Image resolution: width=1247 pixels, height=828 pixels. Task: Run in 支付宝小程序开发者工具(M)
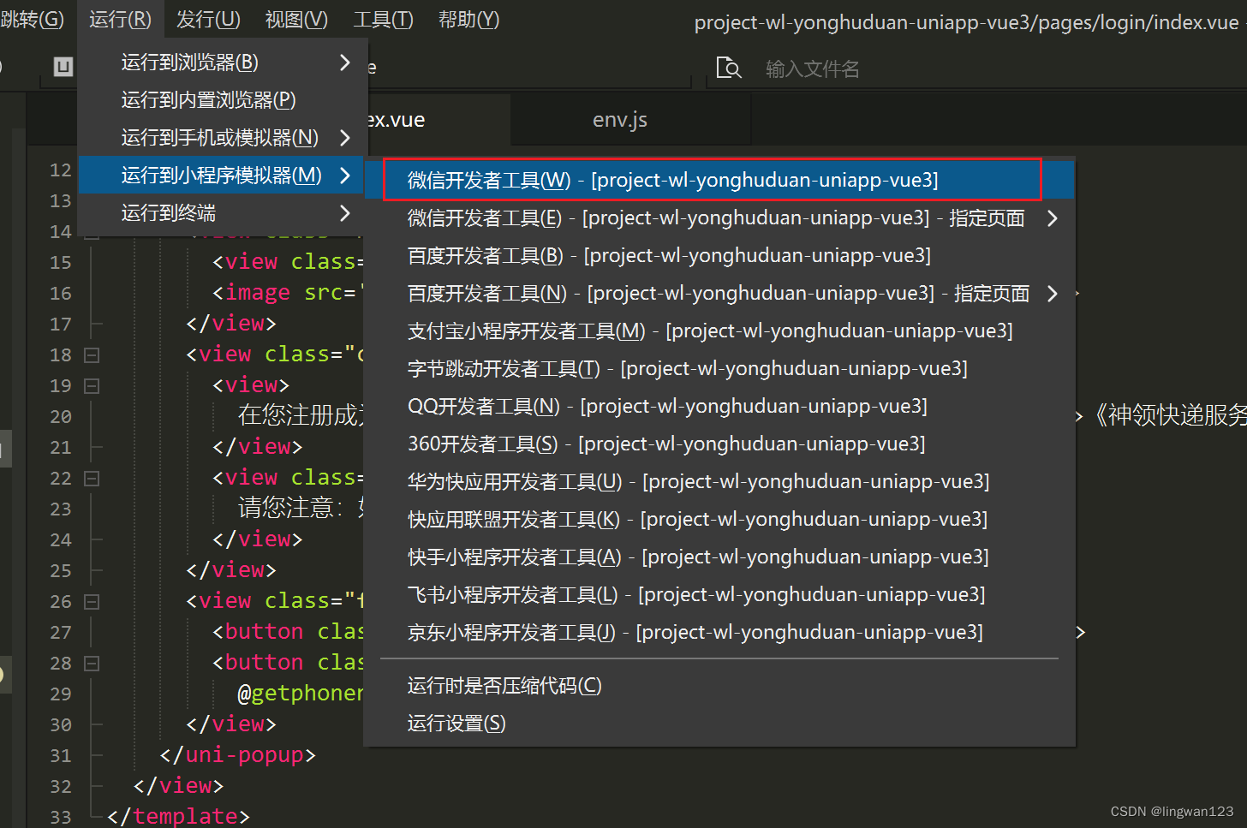719,331
